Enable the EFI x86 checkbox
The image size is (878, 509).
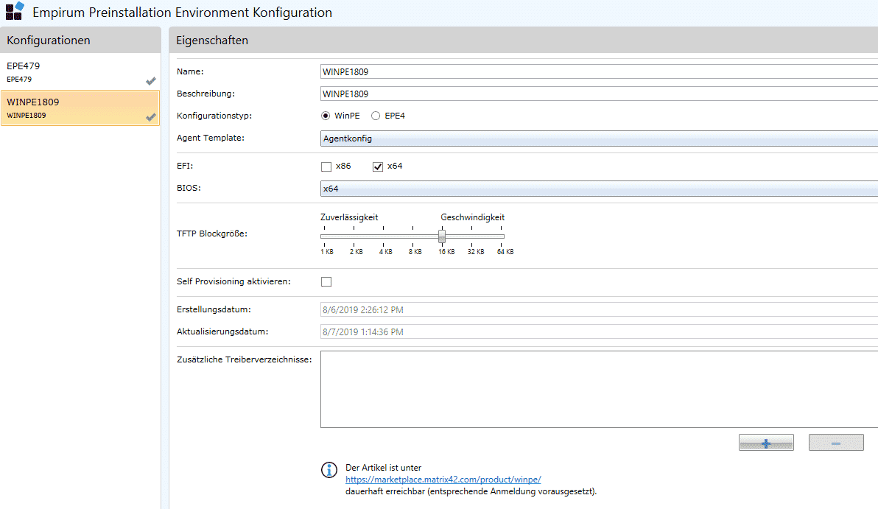pyautogui.click(x=326, y=167)
